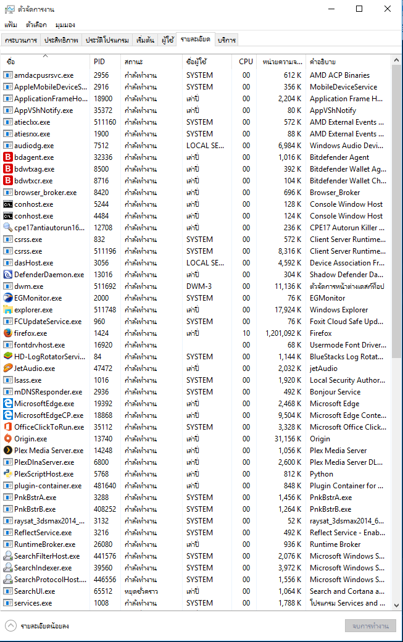This screenshot has width=403, height=642.
Task: Click the Plex Media Server.exe icon
Action: 8,451
